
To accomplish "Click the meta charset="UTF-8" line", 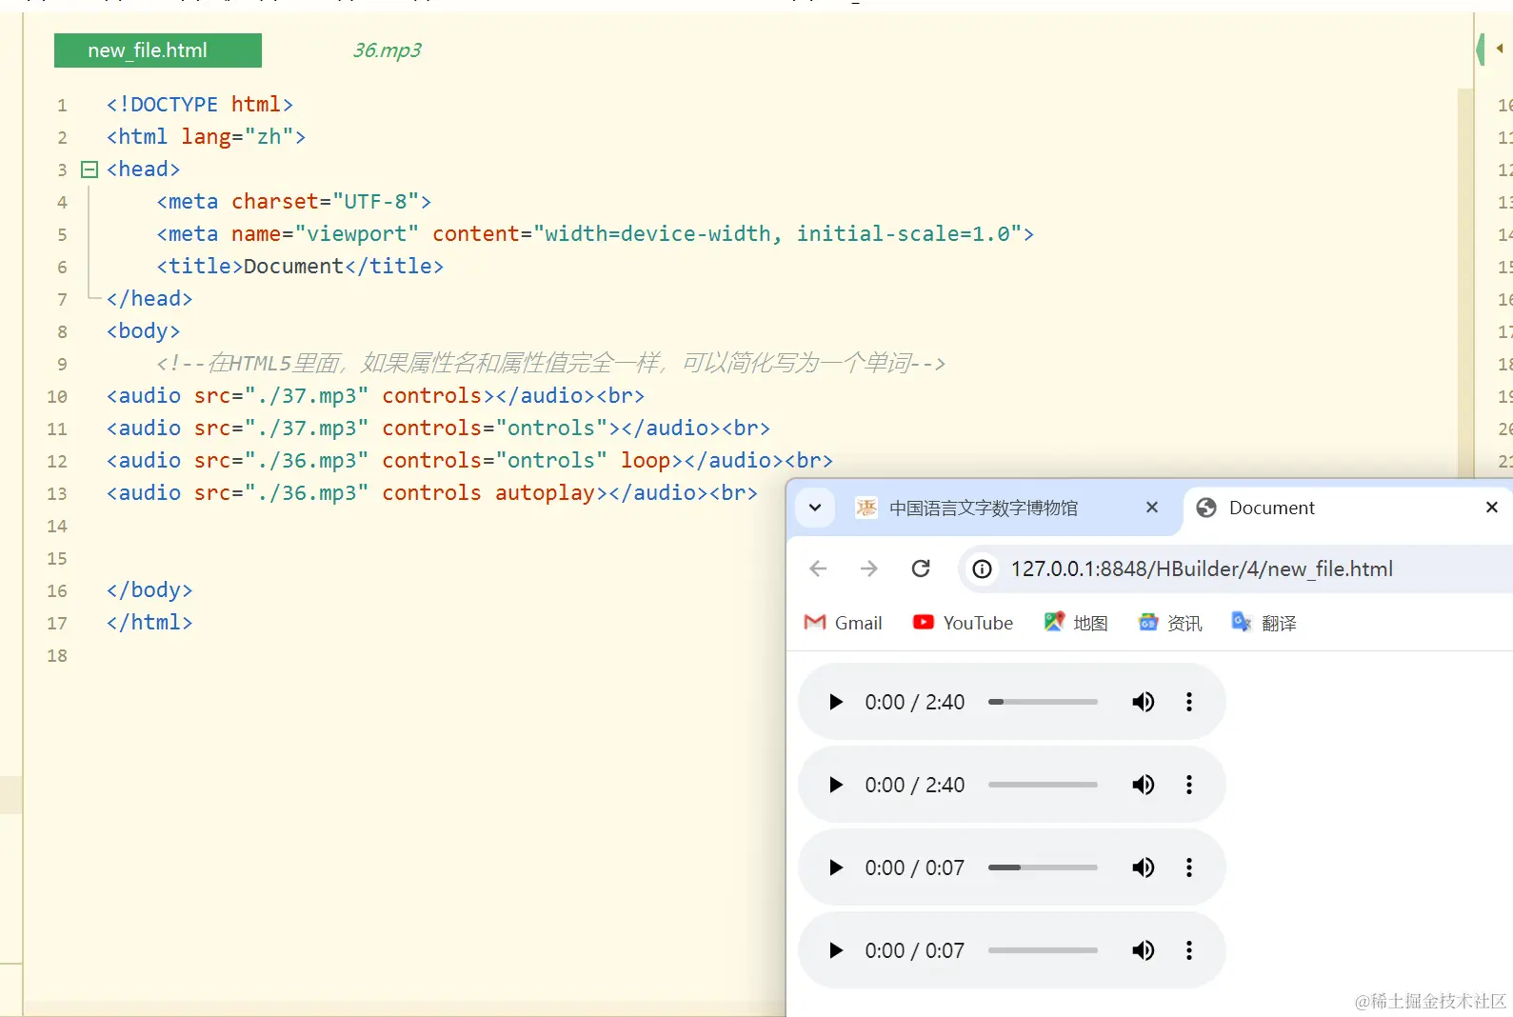I will click(x=294, y=202).
